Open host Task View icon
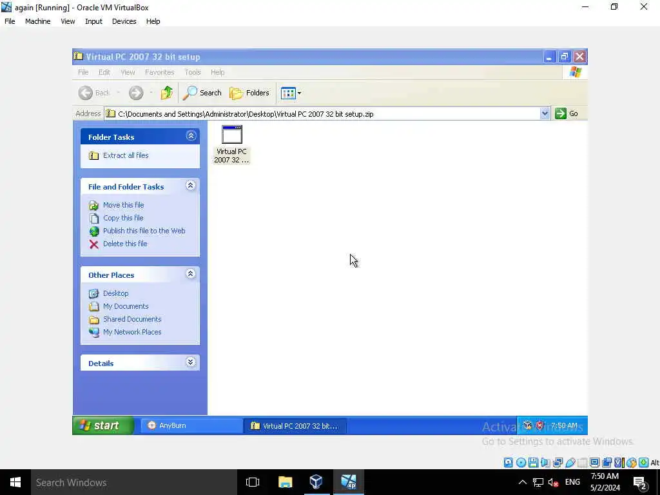Viewport: 660px width, 495px height. (253, 482)
